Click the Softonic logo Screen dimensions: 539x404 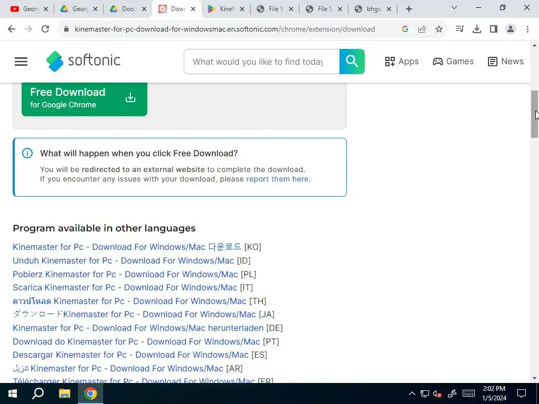pos(83,61)
